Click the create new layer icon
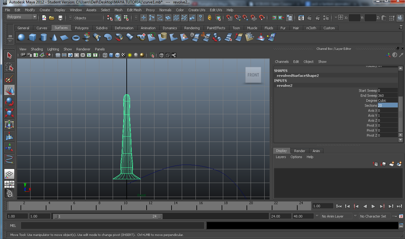This screenshot has width=405, height=239. coord(392,164)
